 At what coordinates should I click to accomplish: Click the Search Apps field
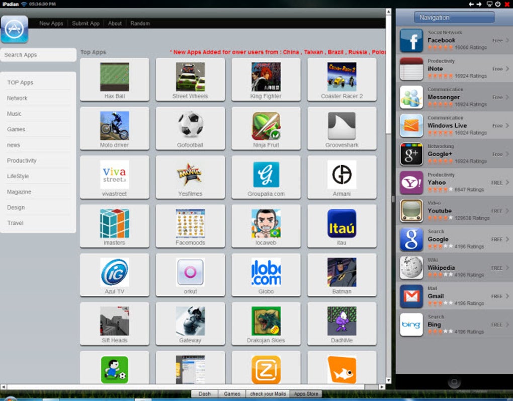(38, 55)
